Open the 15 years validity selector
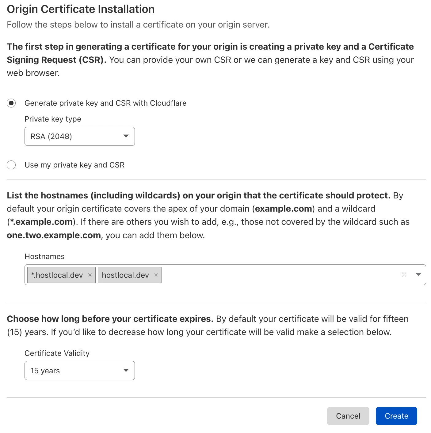Image resolution: width=431 pixels, height=433 pixels. click(x=79, y=371)
